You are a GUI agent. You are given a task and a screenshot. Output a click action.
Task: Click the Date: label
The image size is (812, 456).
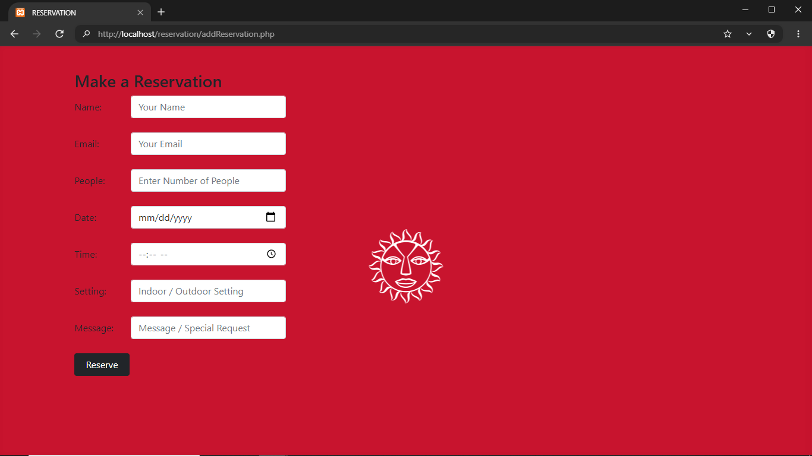[86, 218]
